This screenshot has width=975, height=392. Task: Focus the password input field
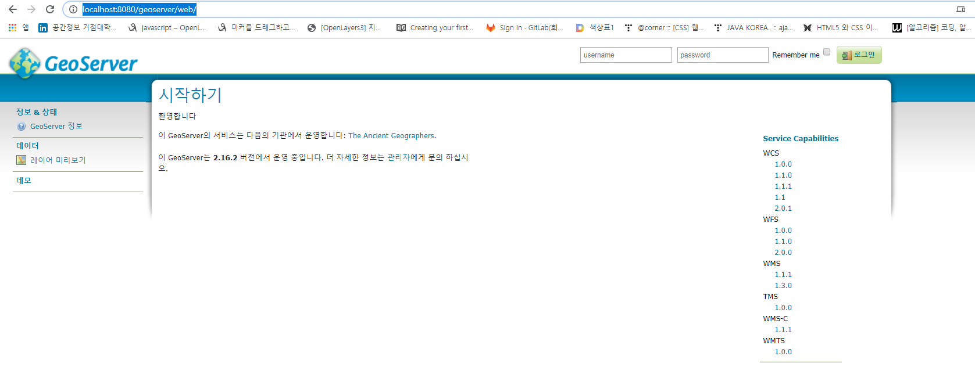(723, 55)
